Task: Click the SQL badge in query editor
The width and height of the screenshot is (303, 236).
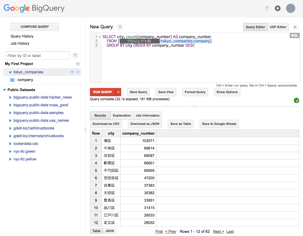Action: coord(294,36)
